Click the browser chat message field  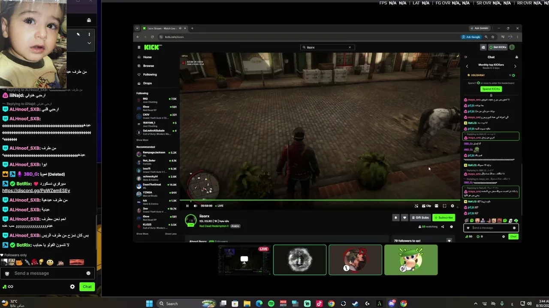tap(491, 228)
